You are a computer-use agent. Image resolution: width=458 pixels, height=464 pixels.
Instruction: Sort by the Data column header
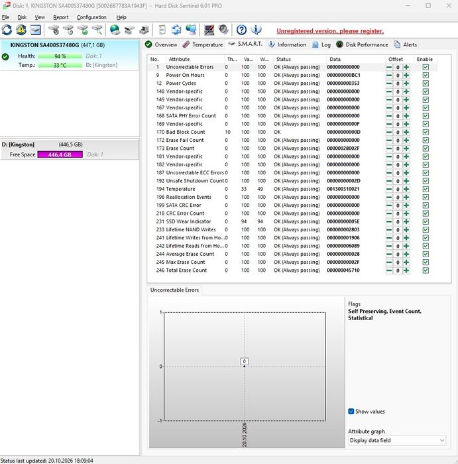click(356, 59)
